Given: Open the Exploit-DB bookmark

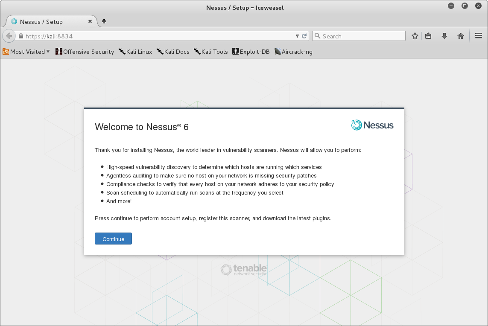Looking at the screenshot, I should [251, 52].
